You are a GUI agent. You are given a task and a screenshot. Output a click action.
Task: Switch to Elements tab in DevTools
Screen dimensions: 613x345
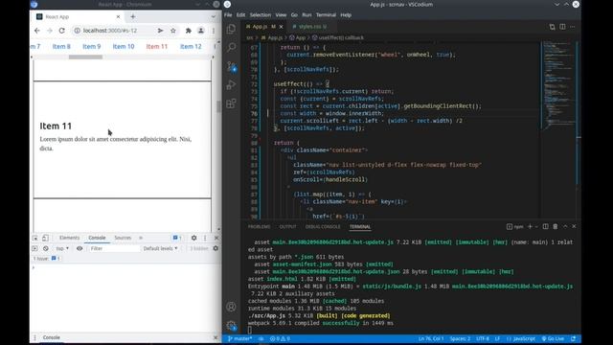69,238
